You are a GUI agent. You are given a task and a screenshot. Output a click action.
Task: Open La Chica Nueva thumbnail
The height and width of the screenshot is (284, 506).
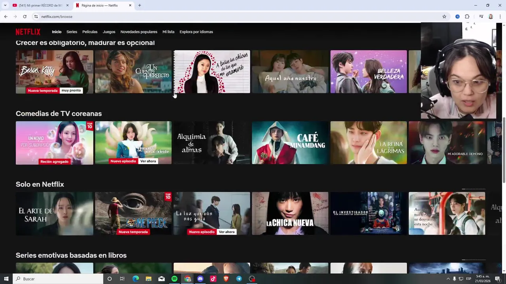[x=290, y=213]
